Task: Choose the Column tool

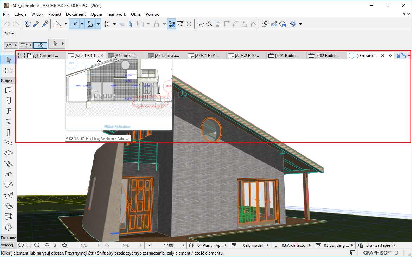Action: pyautogui.click(x=8, y=133)
